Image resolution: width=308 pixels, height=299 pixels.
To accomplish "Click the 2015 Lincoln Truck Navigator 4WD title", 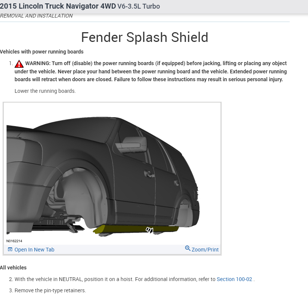I will 58,6.
